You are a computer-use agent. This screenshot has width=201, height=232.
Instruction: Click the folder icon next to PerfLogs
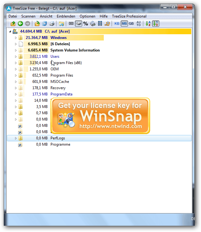coord(21,138)
